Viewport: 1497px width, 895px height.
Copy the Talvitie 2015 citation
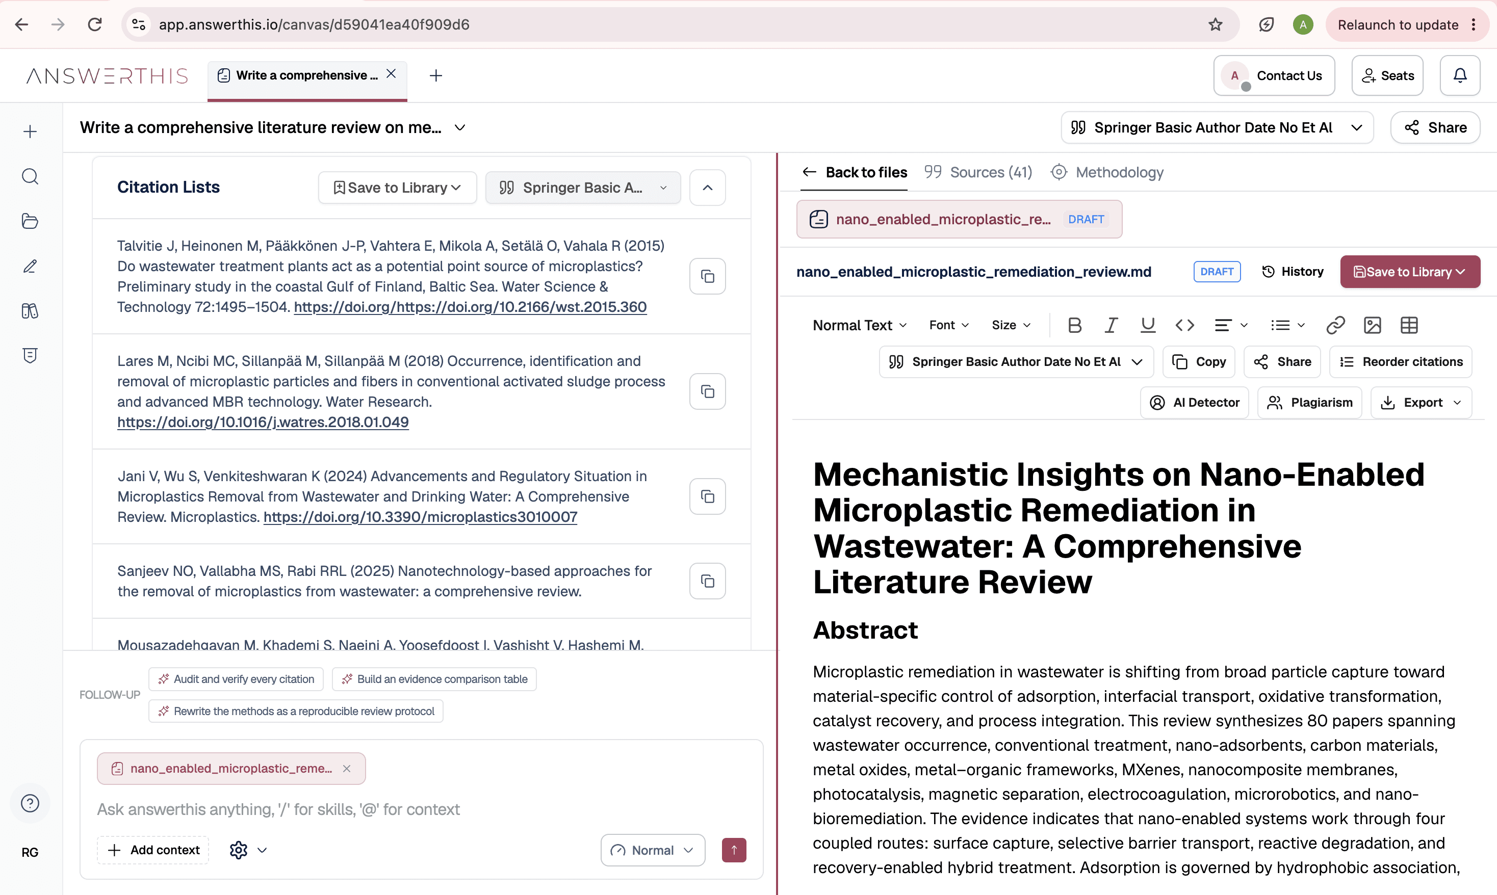(708, 276)
